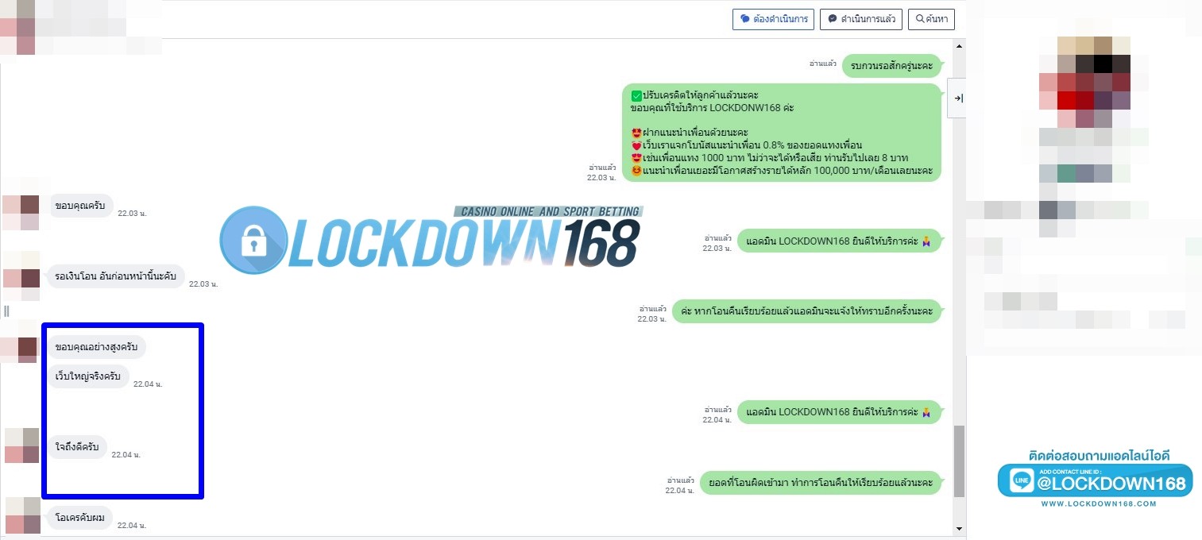Click the chat scrollbar down arrow

tap(959, 528)
